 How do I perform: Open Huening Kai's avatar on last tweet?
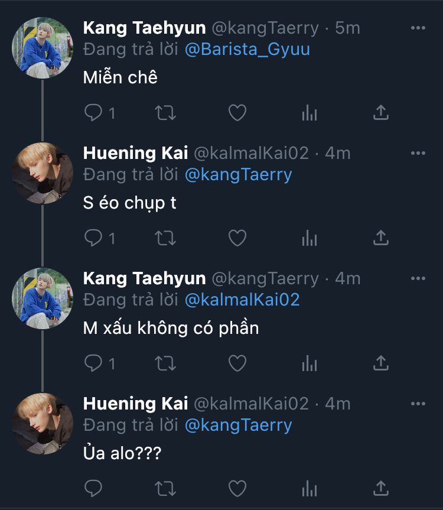(x=43, y=423)
